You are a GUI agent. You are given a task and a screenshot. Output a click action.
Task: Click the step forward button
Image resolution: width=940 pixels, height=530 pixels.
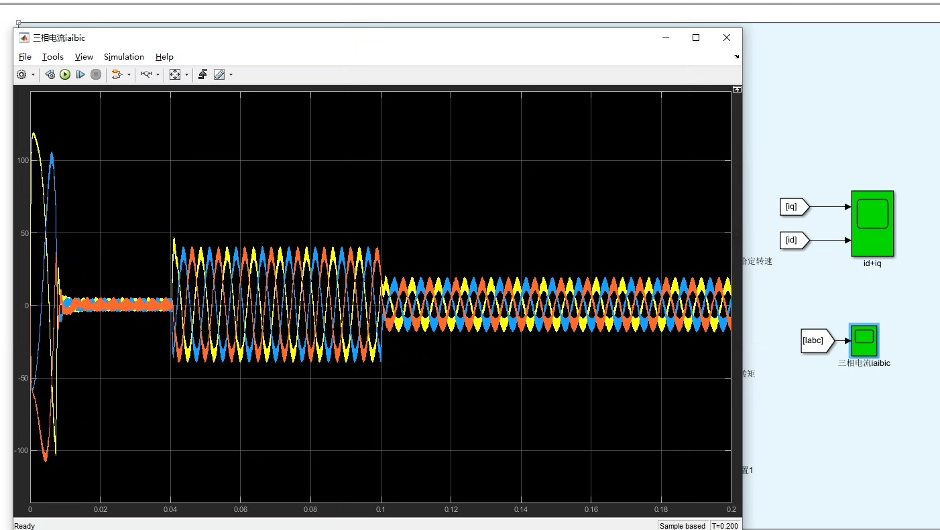coord(80,74)
